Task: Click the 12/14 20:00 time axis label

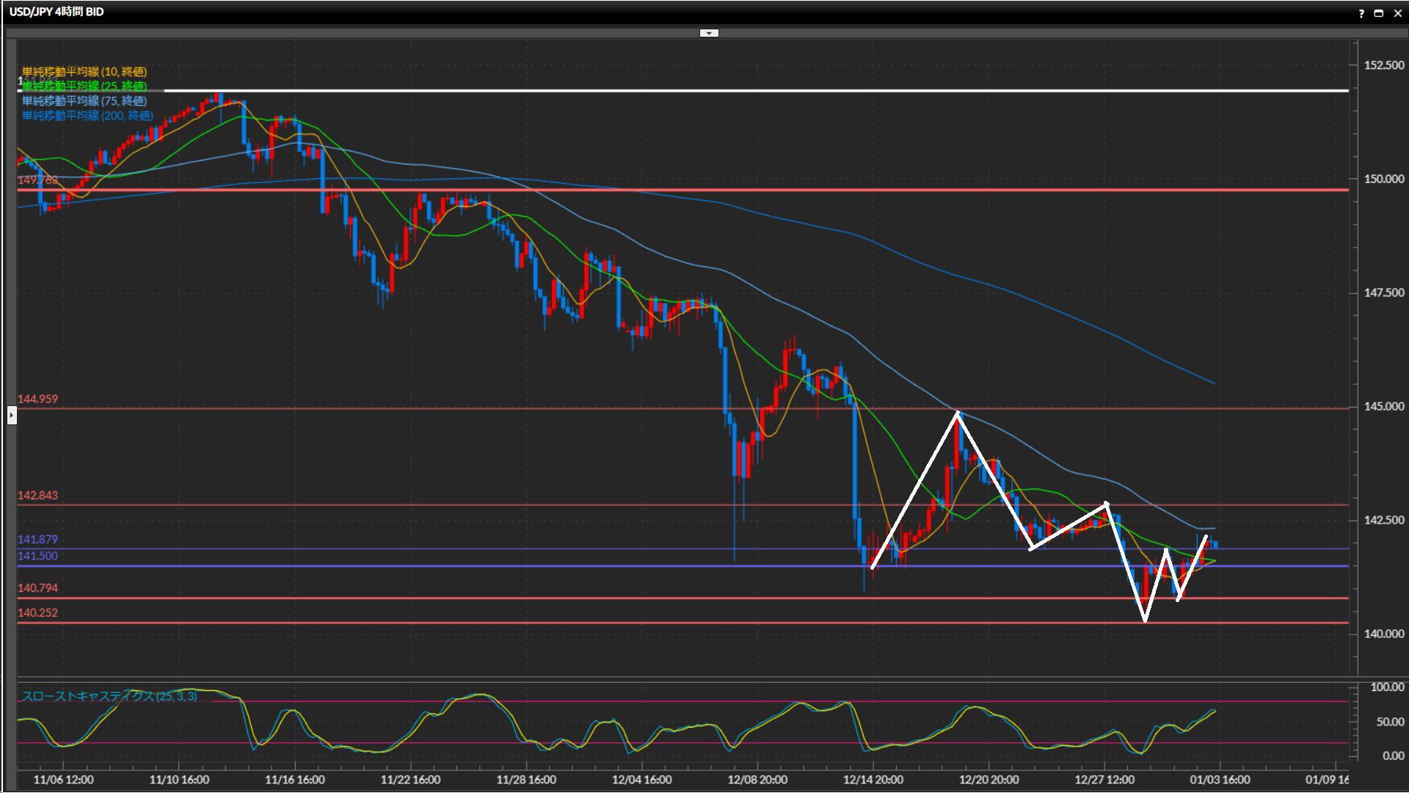Action: pyautogui.click(x=873, y=780)
